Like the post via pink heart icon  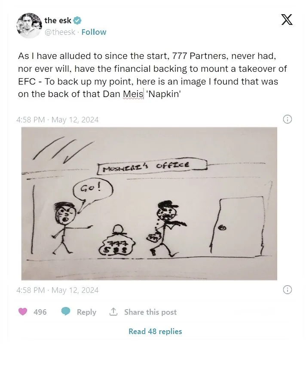coord(23,311)
